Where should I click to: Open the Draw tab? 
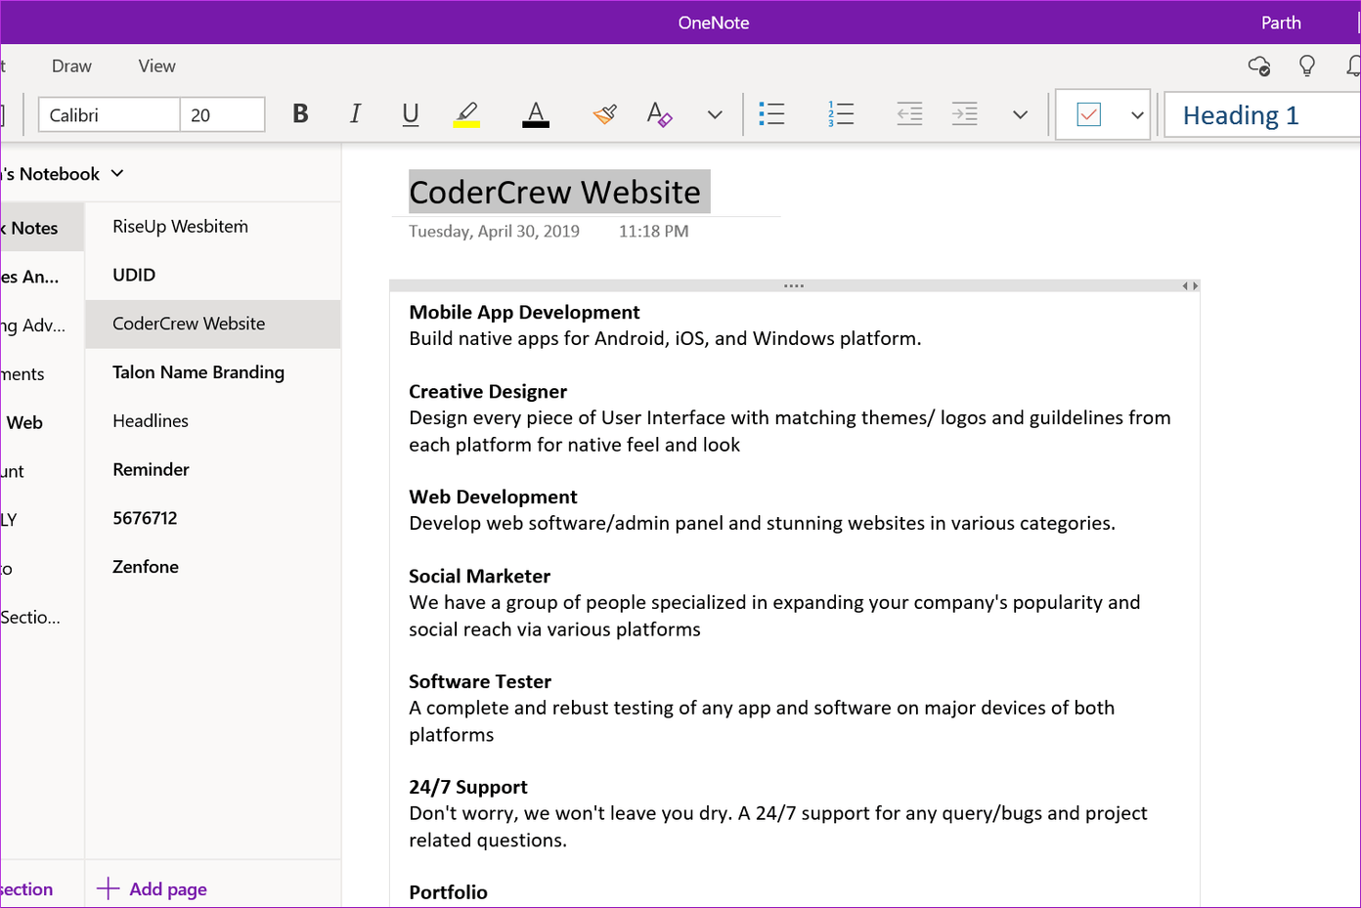coord(71,65)
